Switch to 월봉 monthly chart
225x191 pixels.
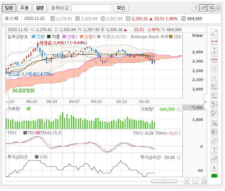point(40,8)
